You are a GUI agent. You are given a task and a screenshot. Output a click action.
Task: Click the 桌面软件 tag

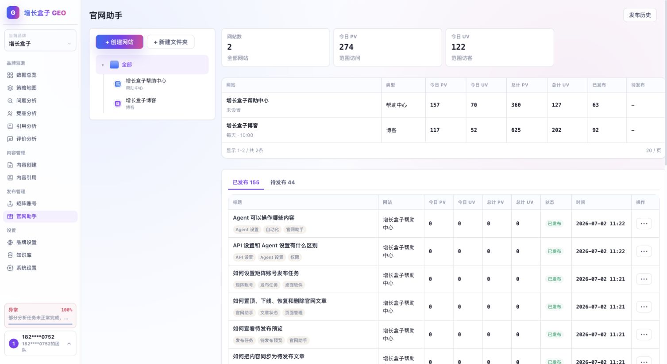coord(294,285)
